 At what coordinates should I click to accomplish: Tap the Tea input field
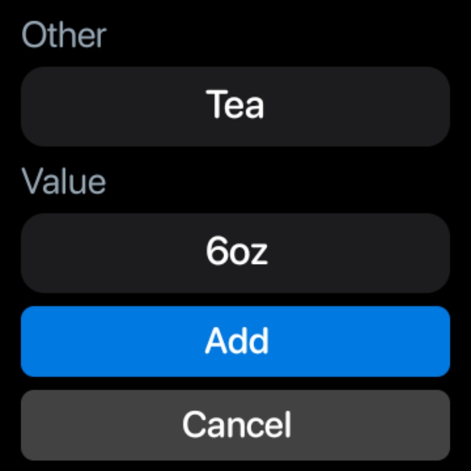point(235,107)
